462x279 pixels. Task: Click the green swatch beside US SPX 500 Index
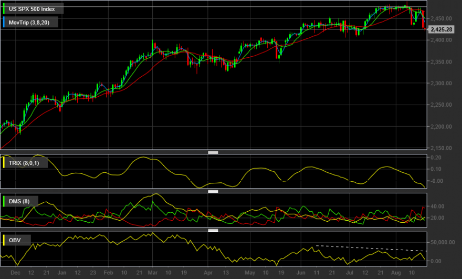pyautogui.click(x=4, y=9)
